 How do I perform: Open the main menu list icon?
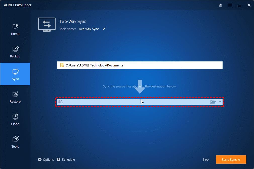pos(230,5)
